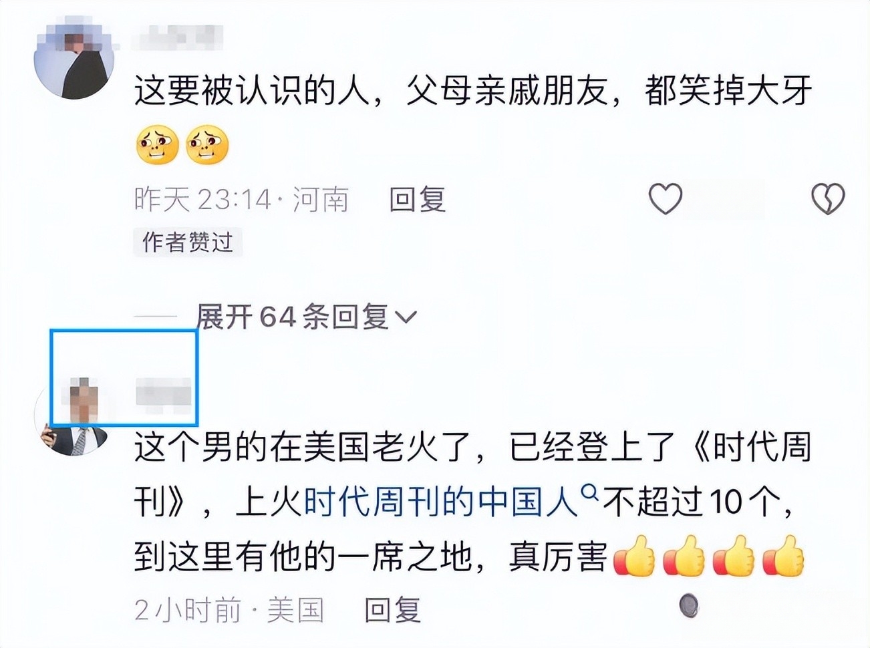Image resolution: width=870 pixels, height=648 pixels.
Task: Open the first commenter's profile avatar
Action: pyautogui.click(x=74, y=59)
